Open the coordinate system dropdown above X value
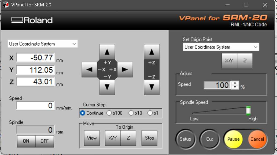Screen dimensions: 277x155 43,44
